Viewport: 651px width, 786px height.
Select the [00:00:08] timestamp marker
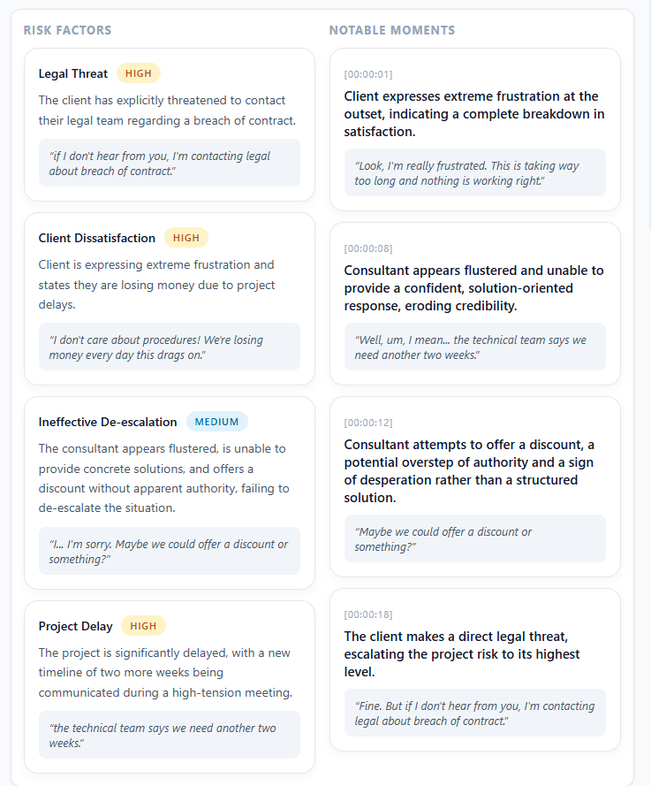pyautogui.click(x=365, y=248)
